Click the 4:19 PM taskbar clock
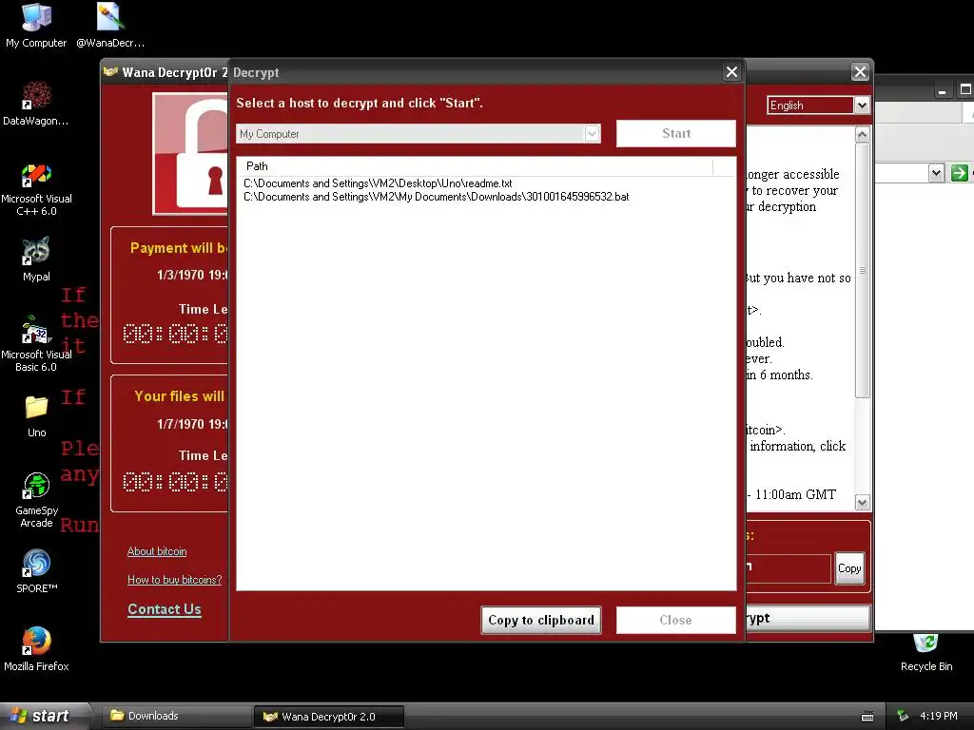 [938, 716]
